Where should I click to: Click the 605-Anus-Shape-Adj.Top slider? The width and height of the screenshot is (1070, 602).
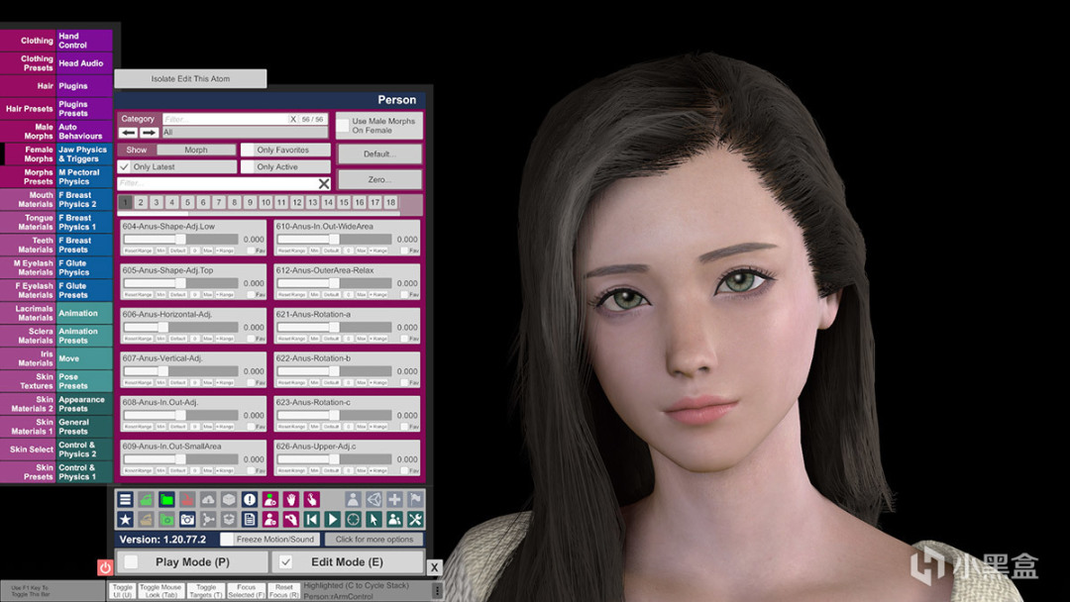[181, 283]
